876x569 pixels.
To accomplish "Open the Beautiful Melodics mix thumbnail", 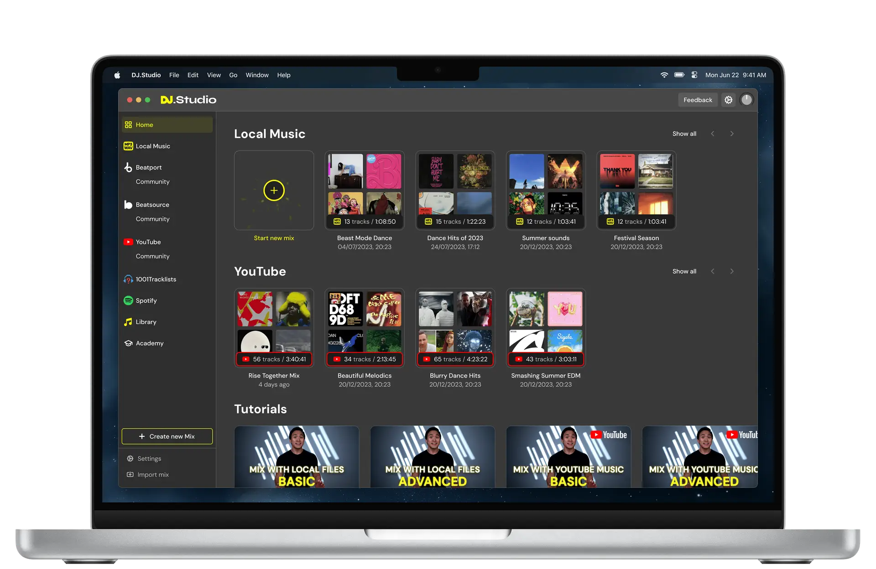I will click(x=365, y=328).
